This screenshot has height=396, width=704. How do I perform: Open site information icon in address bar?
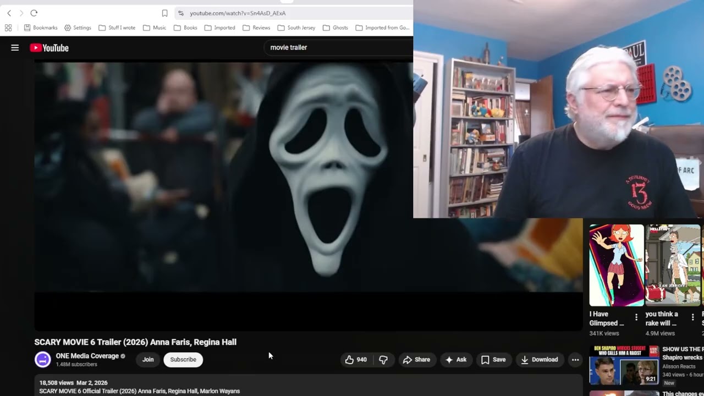point(181,13)
